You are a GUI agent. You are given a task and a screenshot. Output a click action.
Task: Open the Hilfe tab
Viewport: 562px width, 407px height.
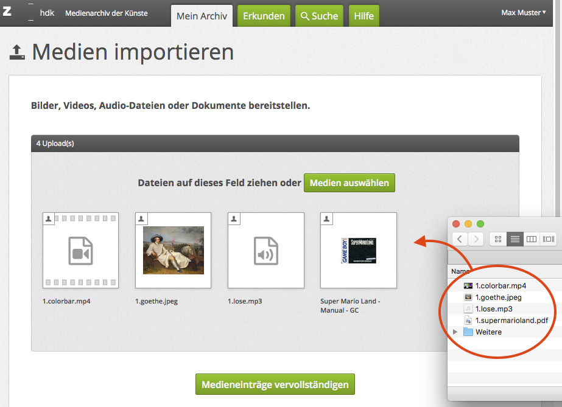(364, 16)
